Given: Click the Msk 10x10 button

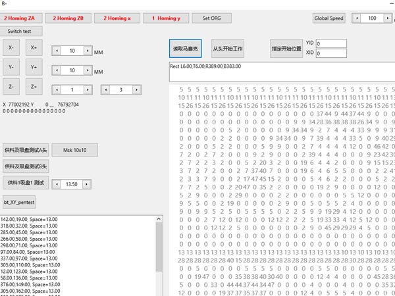Looking at the screenshot, I should point(75,150).
